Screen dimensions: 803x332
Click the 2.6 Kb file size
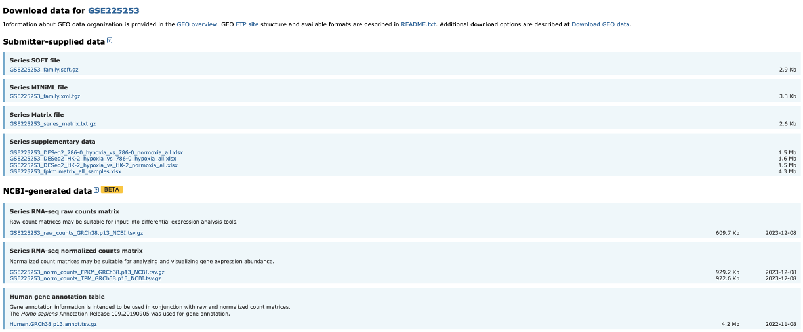(788, 123)
